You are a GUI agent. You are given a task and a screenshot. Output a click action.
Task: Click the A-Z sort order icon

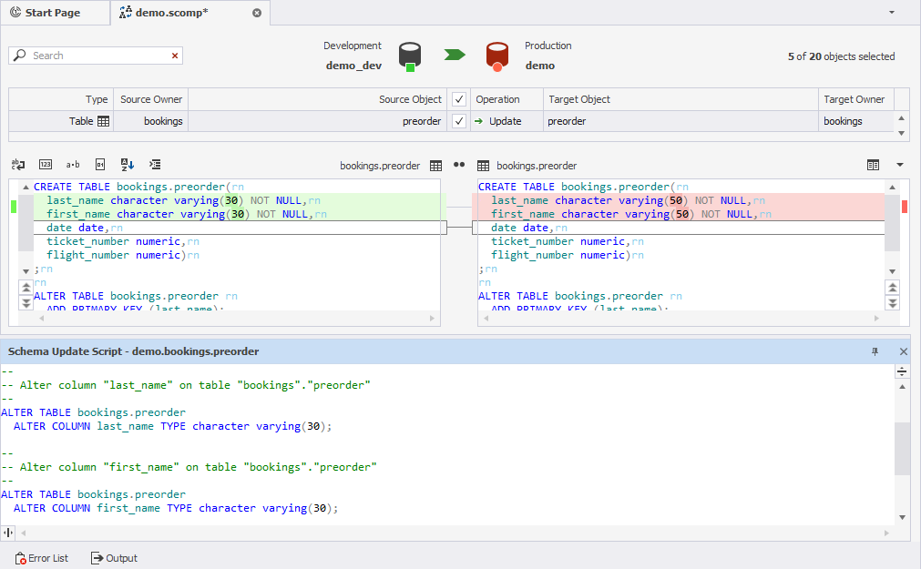128,165
